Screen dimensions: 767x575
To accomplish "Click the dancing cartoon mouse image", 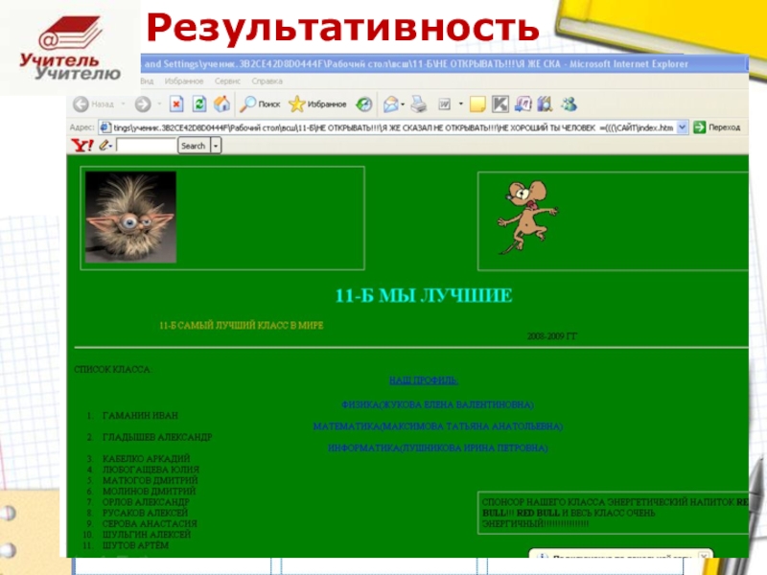I will click(527, 218).
